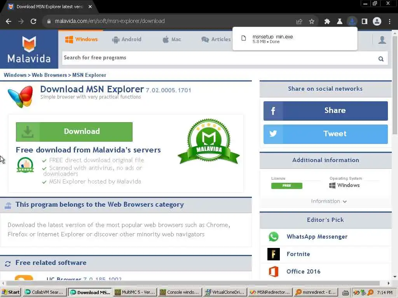Viewport: 398px width, 298px height.
Task: Toggle the side panel icon
Action: point(365,22)
